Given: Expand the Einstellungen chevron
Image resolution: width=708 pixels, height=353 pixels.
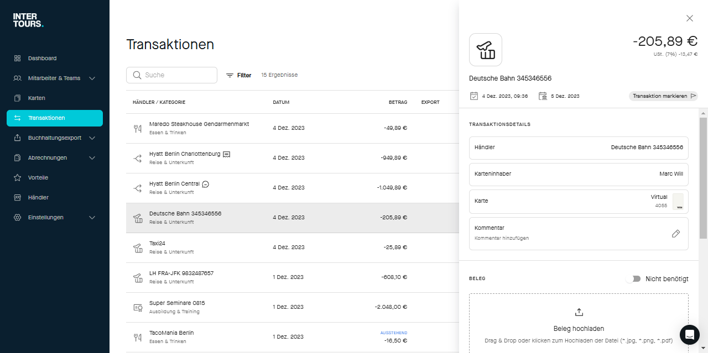Looking at the screenshot, I should [x=92, y=218].
